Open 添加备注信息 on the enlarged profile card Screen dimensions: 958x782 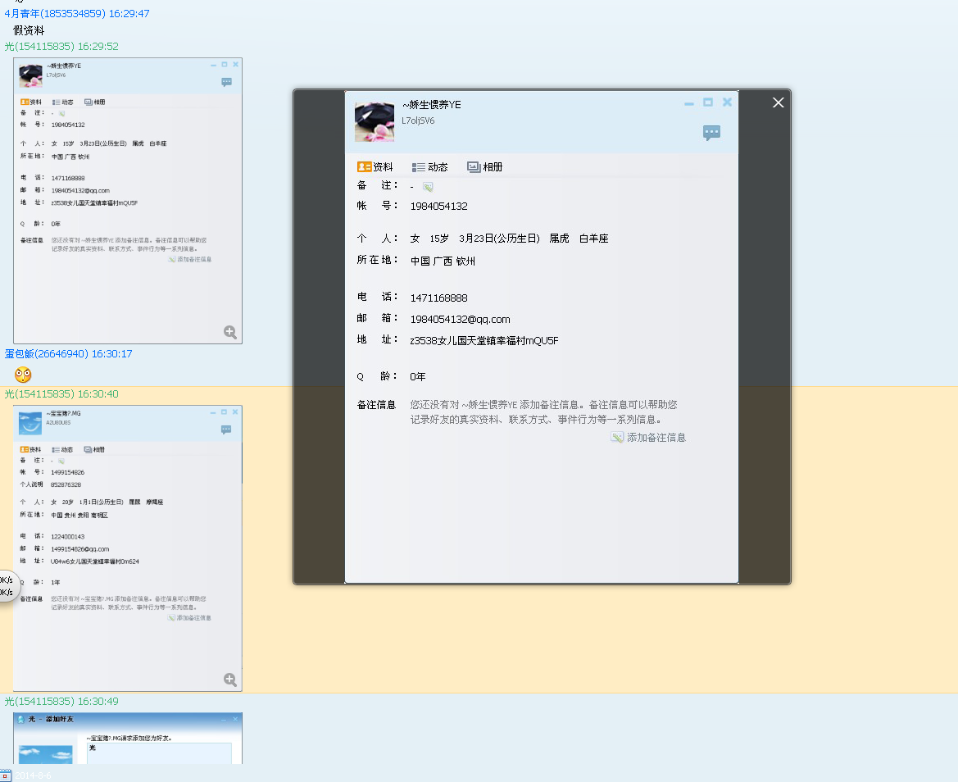[x=648, y=437]
